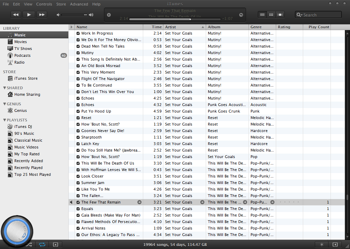The height and width of the screenshot is (249, 350).
Task: Sort songs by the Album column
Action: (x=227, y=27)
